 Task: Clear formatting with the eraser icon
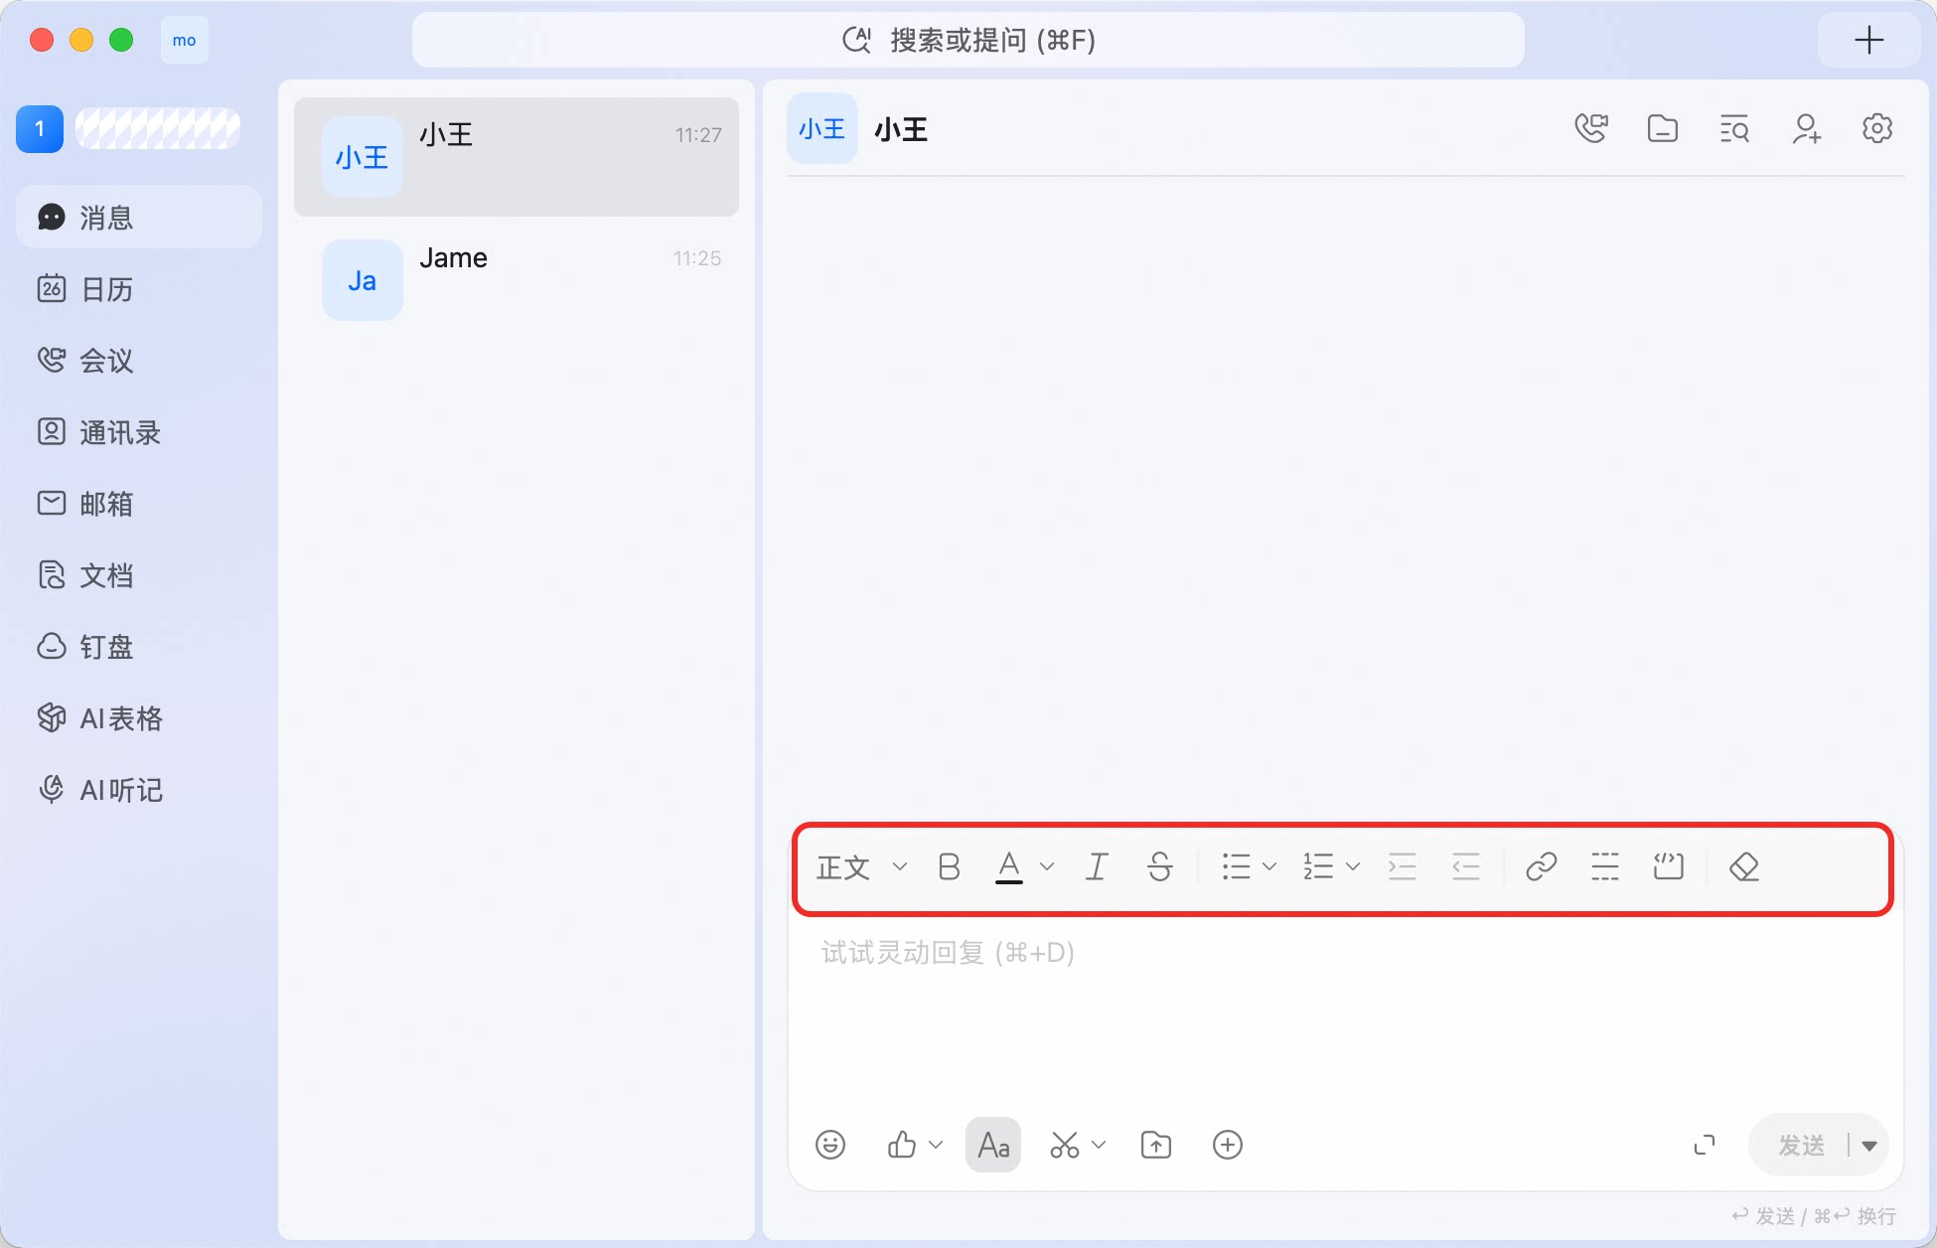[1744, 866]
